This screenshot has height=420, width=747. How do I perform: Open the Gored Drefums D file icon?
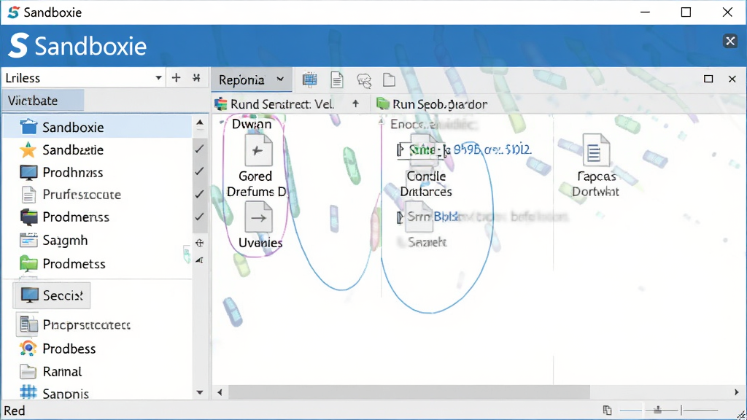click(x=258, y=150)
